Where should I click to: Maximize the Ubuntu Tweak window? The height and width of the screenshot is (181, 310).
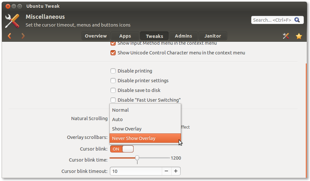click(x=19, y=6)
